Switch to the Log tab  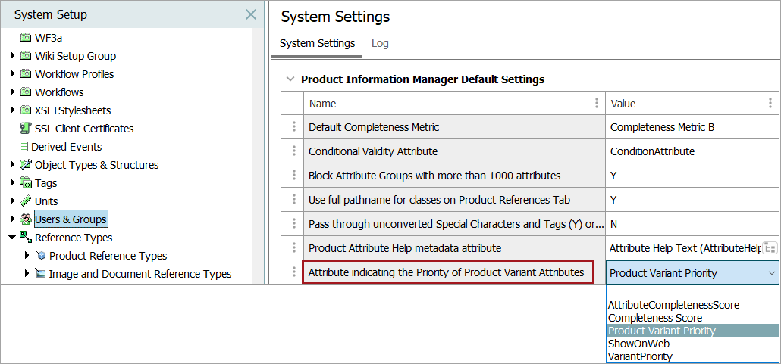point(380,44)
